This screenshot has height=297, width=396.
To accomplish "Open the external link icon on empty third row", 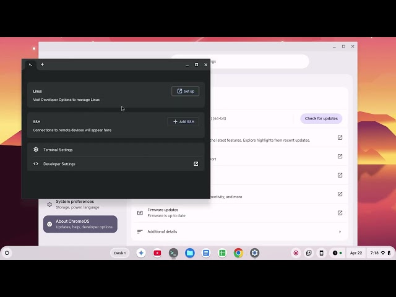I will (340, 175).
